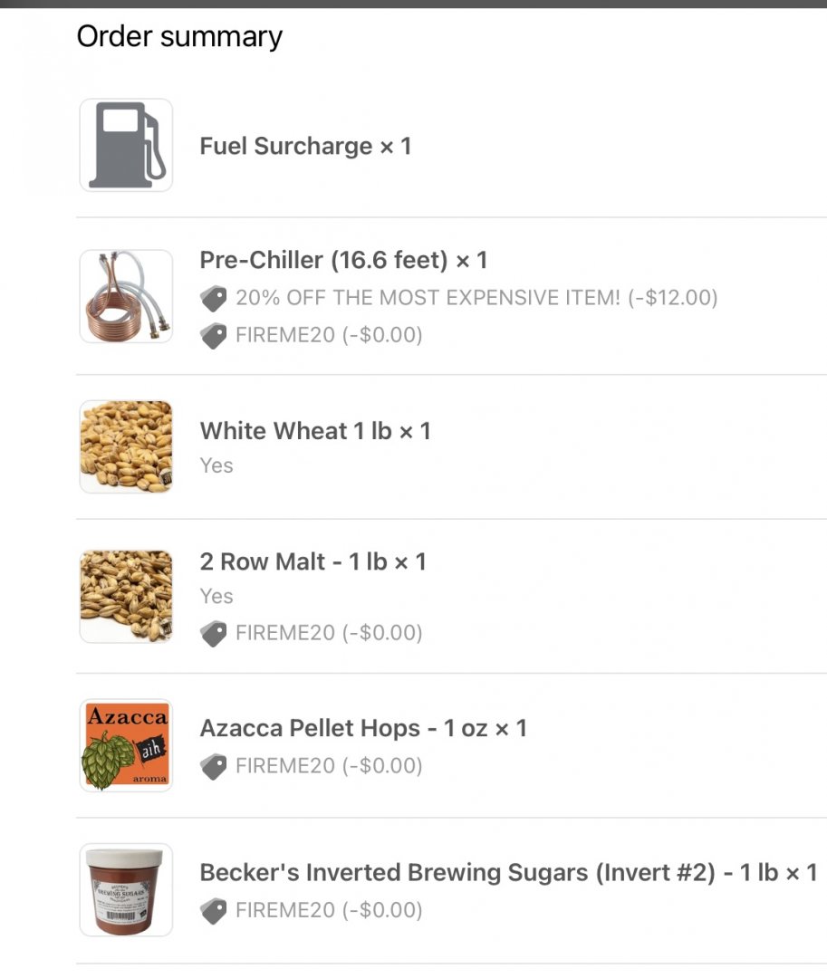Click the Fuel Surcharge gas pump icon
The width and height of the screenshot is (827, 978).
pyautogui.click(x=126, y=145)
